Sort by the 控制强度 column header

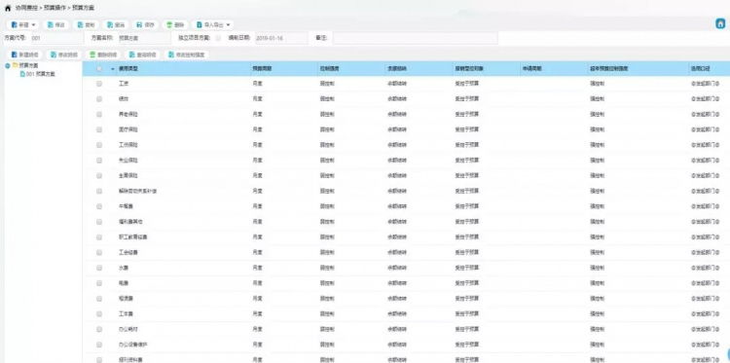click(x=330, y=69)
